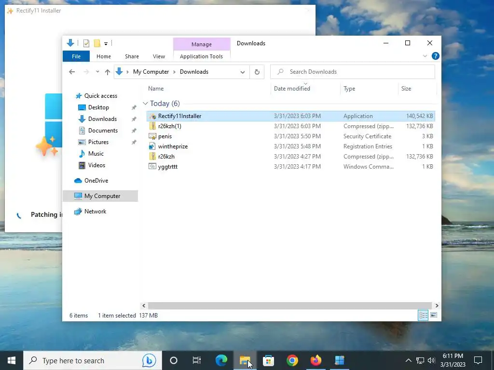Open Customize Quick Access Toolbar dropdown
The image size is (494, 370).
tap(106, 43)
